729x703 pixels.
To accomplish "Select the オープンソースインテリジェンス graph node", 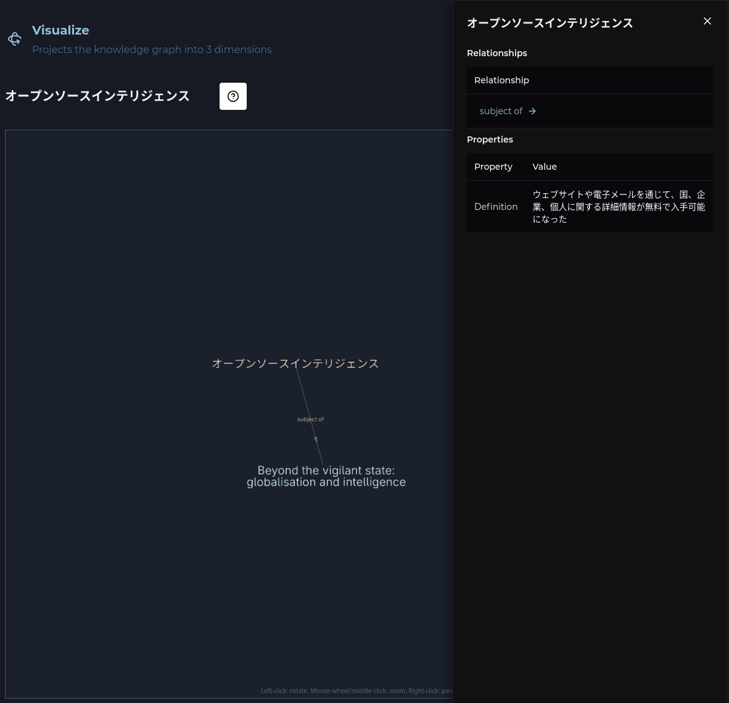I will coord(295,364).
